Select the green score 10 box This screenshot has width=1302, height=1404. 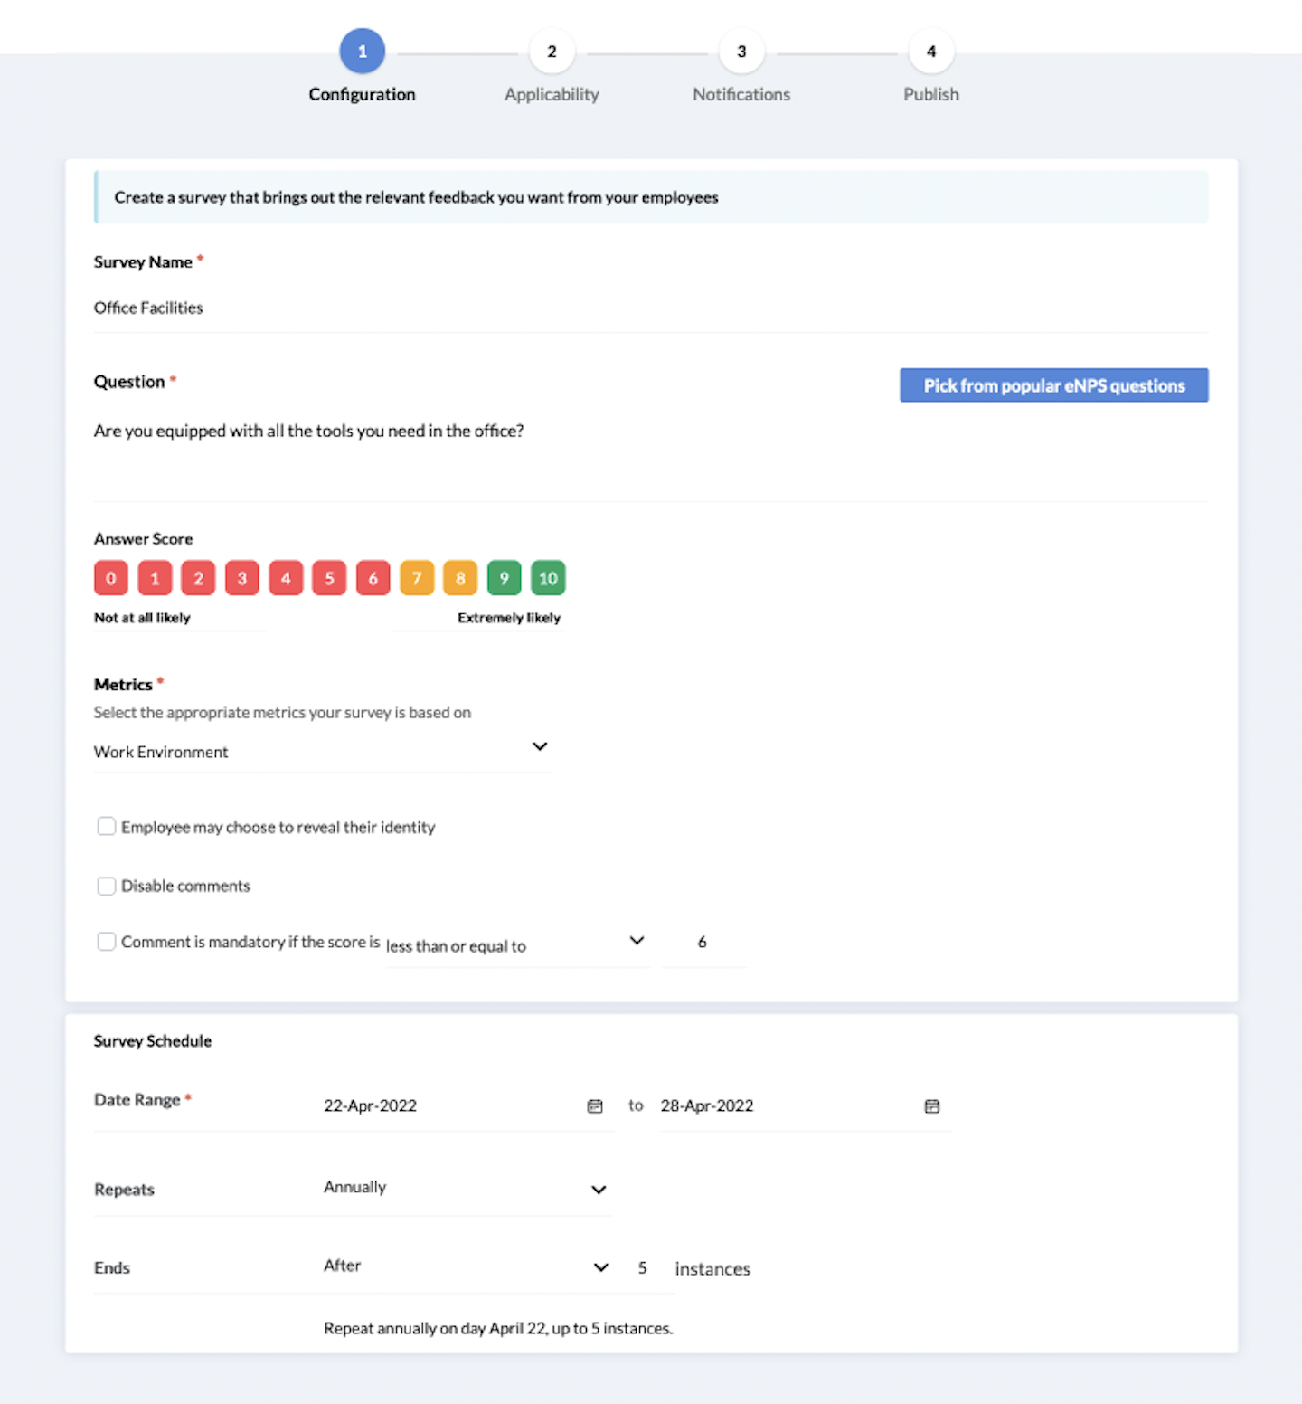point(548,578)
